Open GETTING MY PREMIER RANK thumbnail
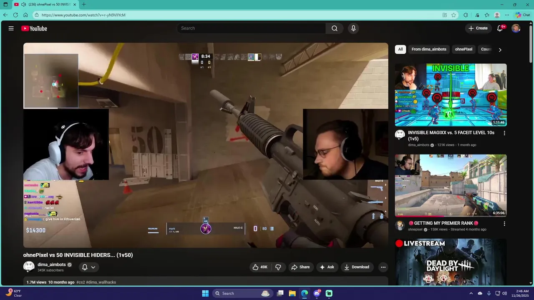This screenshot has height=300, width=534. click(x=451, y=185)
